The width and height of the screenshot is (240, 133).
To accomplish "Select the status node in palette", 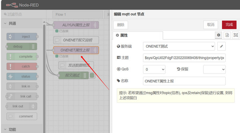I will [x=22, y=76].
